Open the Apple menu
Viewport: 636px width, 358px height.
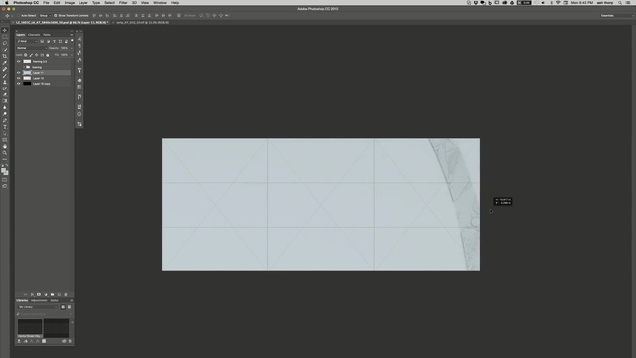pyautogui.click(x=7, y=2)
